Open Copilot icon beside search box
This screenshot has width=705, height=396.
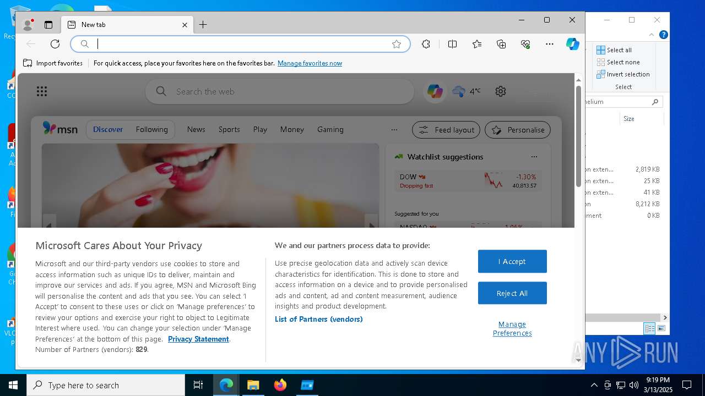[435, 91]
